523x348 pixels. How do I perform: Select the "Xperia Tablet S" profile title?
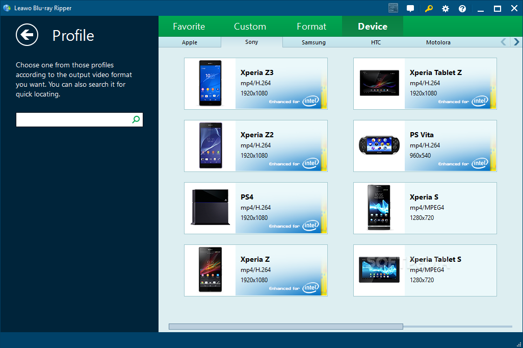pyautogui.click(x=435, y=259)
